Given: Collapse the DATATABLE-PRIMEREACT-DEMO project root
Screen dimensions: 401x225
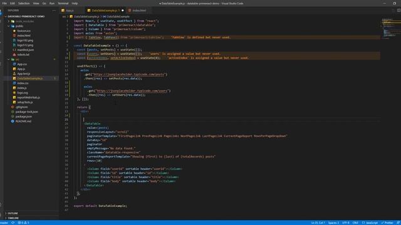Looking at the screenshot, I should tap(26, 16).
